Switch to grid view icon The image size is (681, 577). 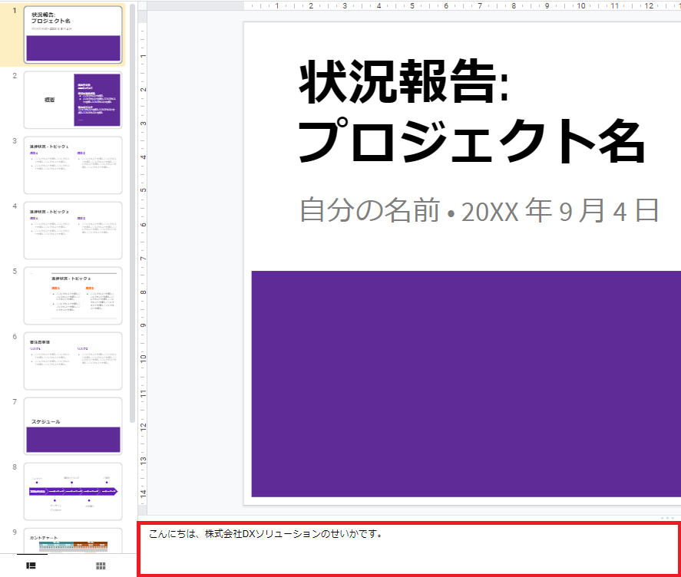tap(101, 565)
